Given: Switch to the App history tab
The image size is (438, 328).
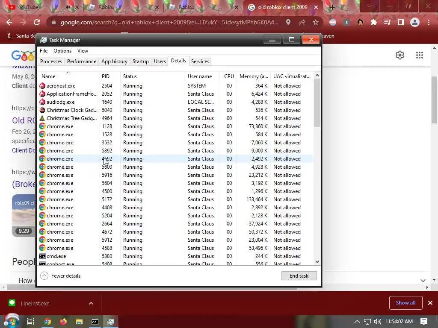Looking at the screenshot, I should 114,61.
